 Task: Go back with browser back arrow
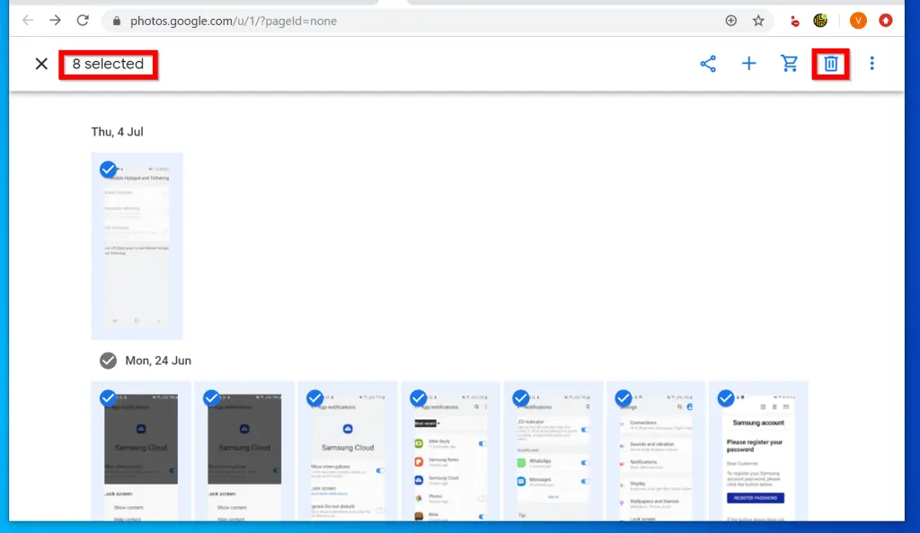click(x=28, y=20)
